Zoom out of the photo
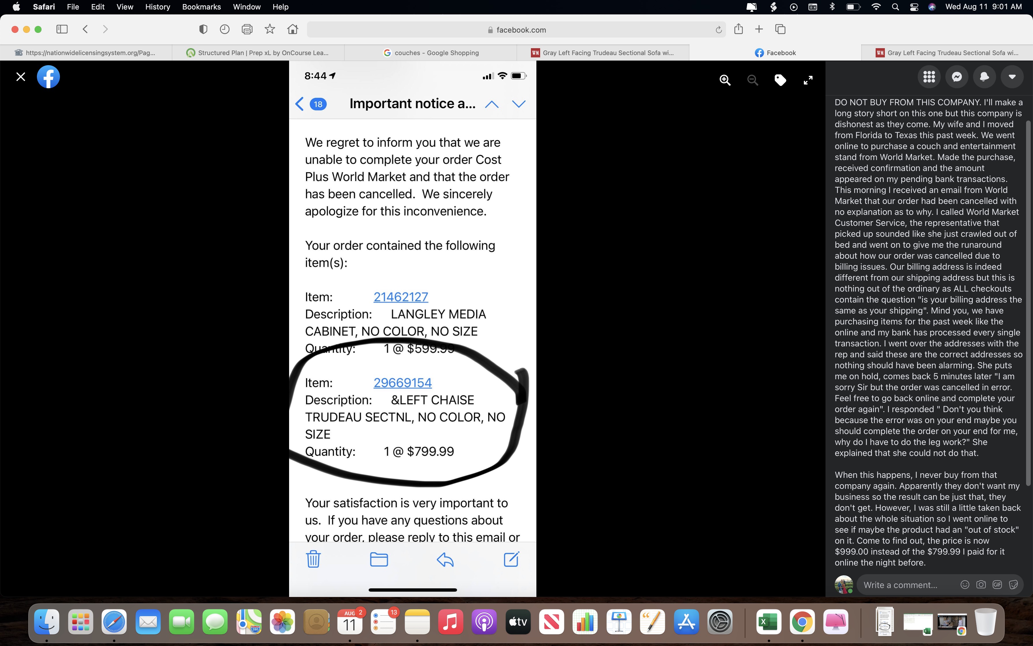Screen dimensions: 1033x646 pos(753,80)
